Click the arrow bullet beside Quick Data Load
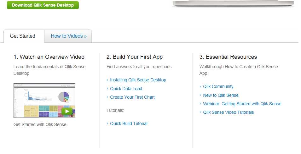Screen dimensions: 301x154 point(107,89)
